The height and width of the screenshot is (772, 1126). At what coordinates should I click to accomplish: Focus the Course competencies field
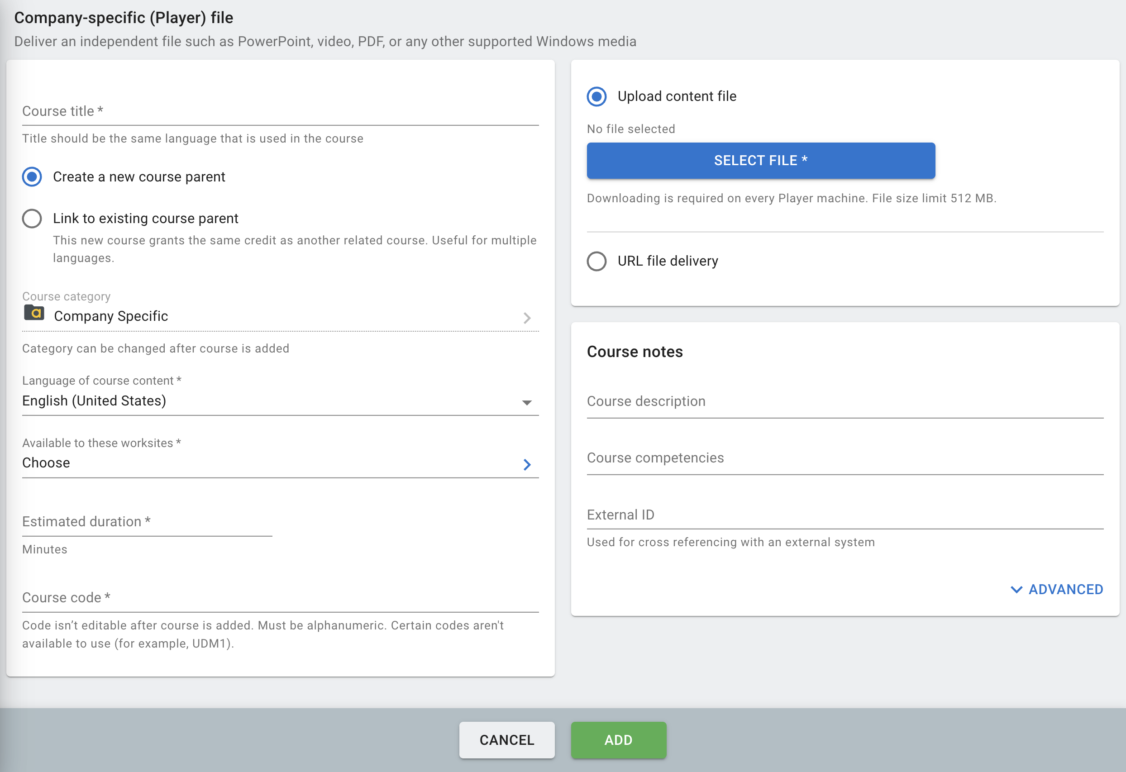[x=845, y=458]
